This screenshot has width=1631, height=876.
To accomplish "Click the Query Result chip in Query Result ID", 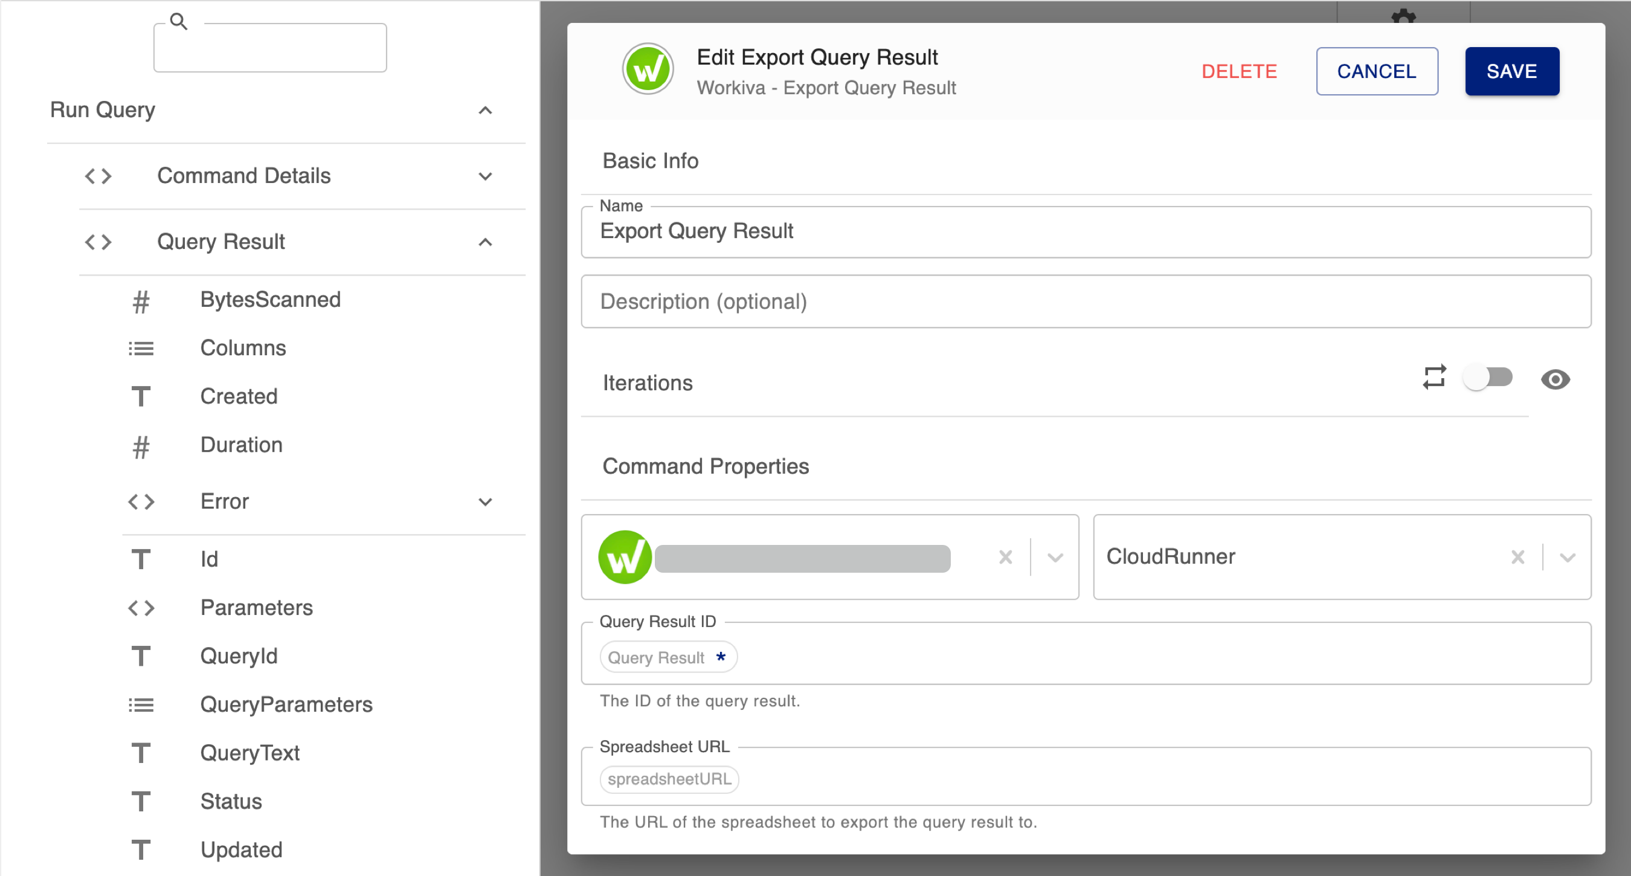I will 669,657.
